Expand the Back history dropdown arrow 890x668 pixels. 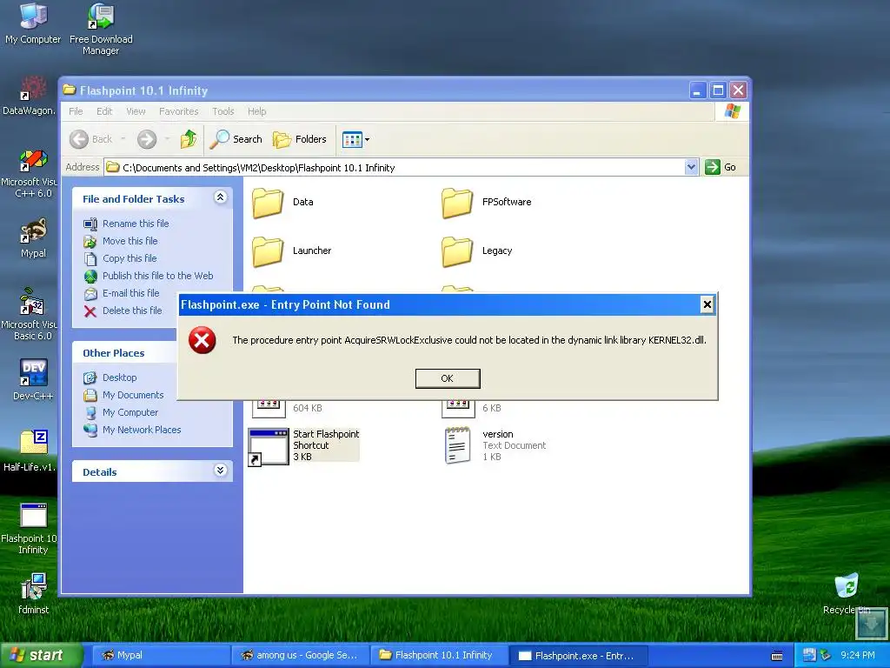click(123, 139)
